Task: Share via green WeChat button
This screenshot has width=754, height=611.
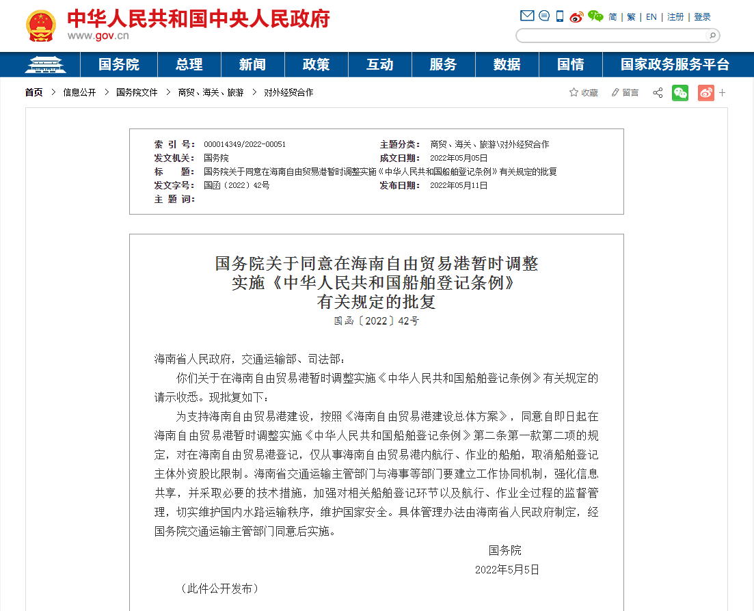Action: point(680,92)
